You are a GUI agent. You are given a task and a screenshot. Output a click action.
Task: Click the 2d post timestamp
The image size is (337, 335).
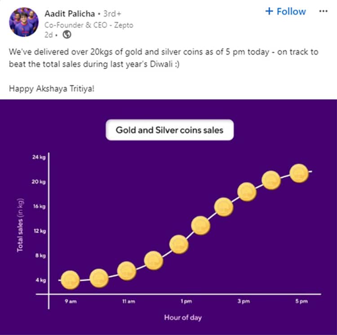(49, 34)
